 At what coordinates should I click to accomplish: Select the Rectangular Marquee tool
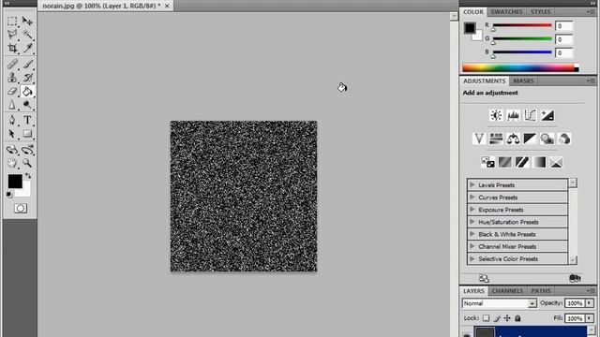click(x=12, y=21)
